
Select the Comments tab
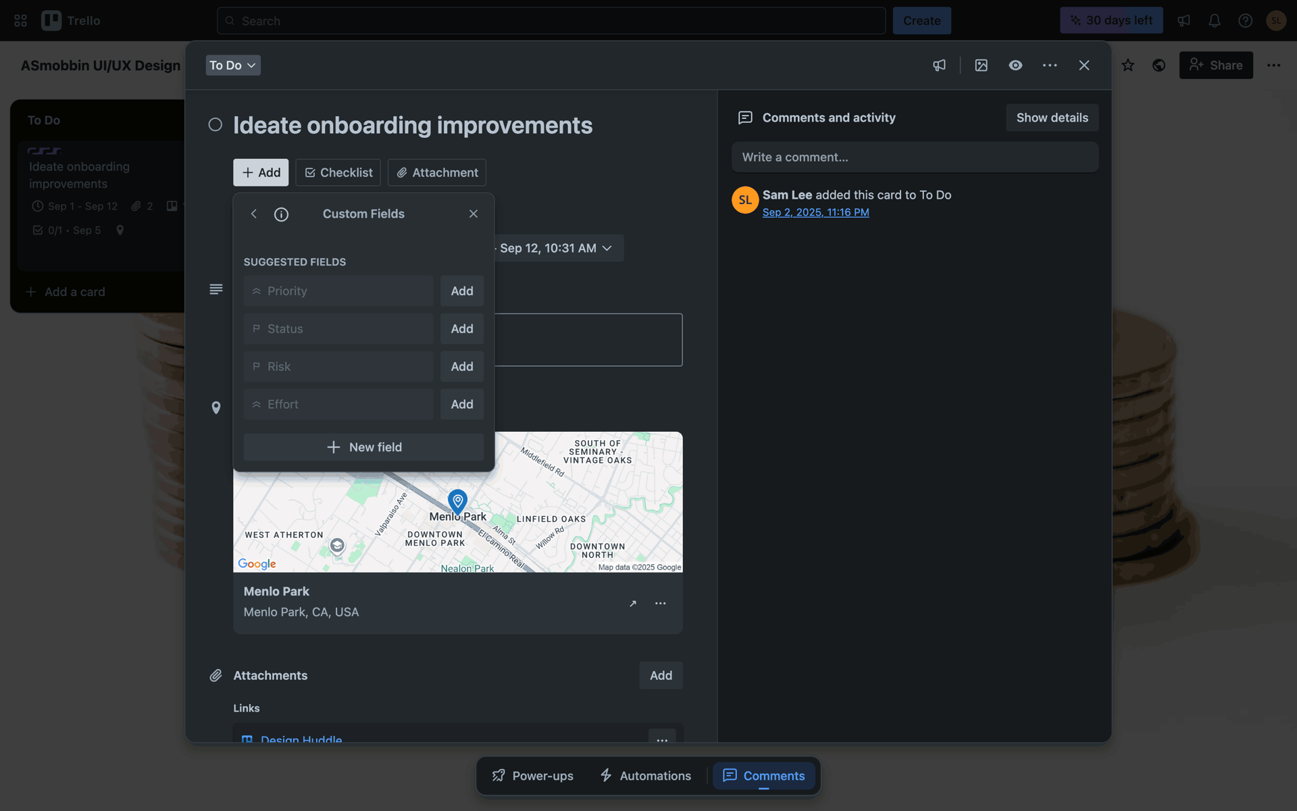[764, 776]
